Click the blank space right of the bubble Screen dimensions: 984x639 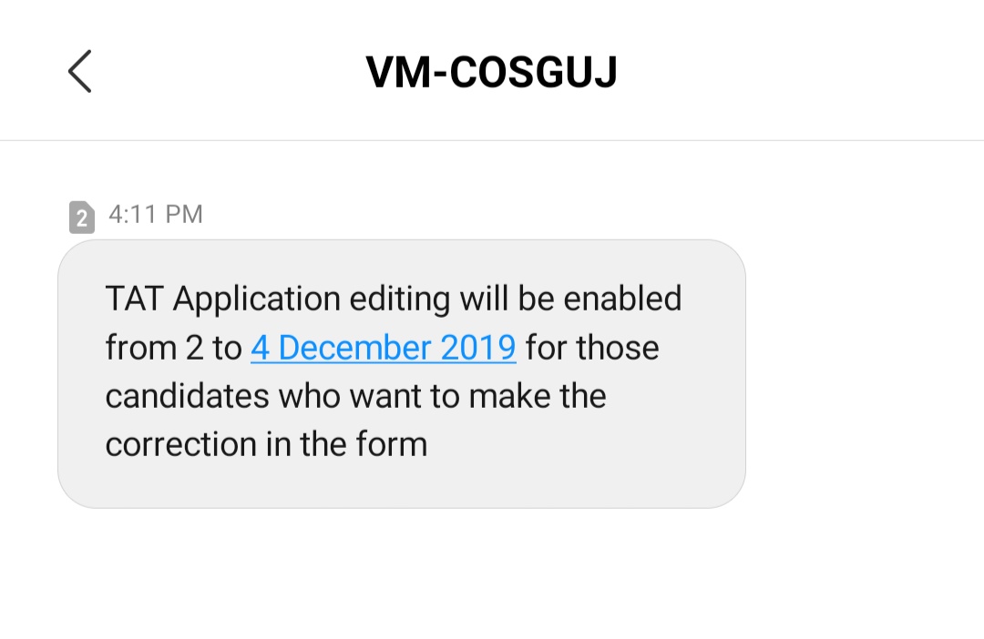click(x=865, y=374)
